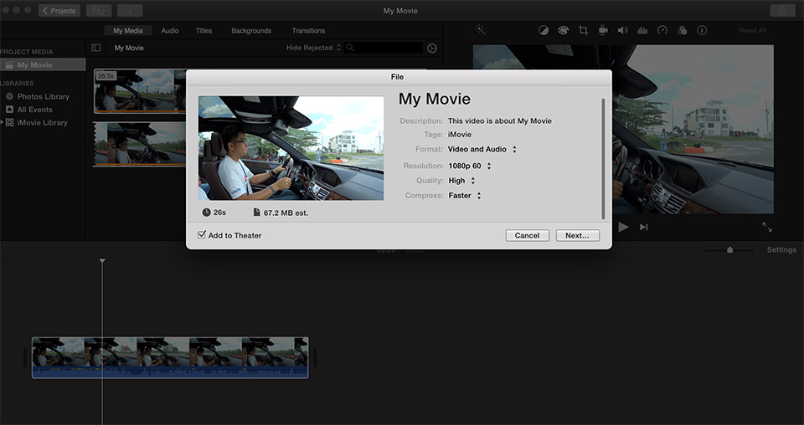Select the color correction palette icon
Image resolution: width=804 pixels, height=425 pixels.
(x=563, y=30)
